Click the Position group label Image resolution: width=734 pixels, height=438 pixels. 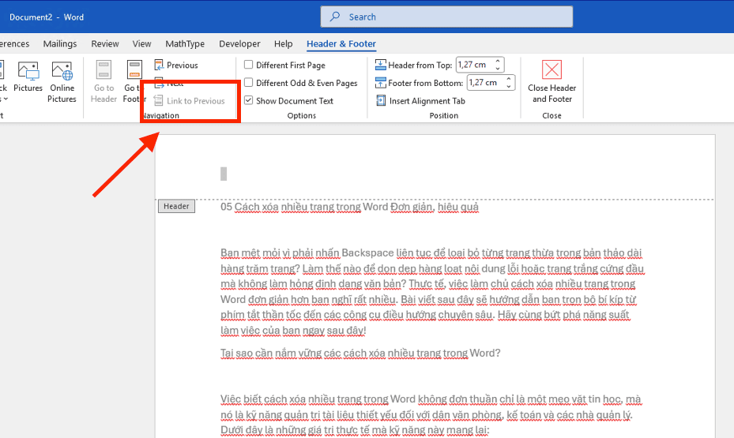444,115
